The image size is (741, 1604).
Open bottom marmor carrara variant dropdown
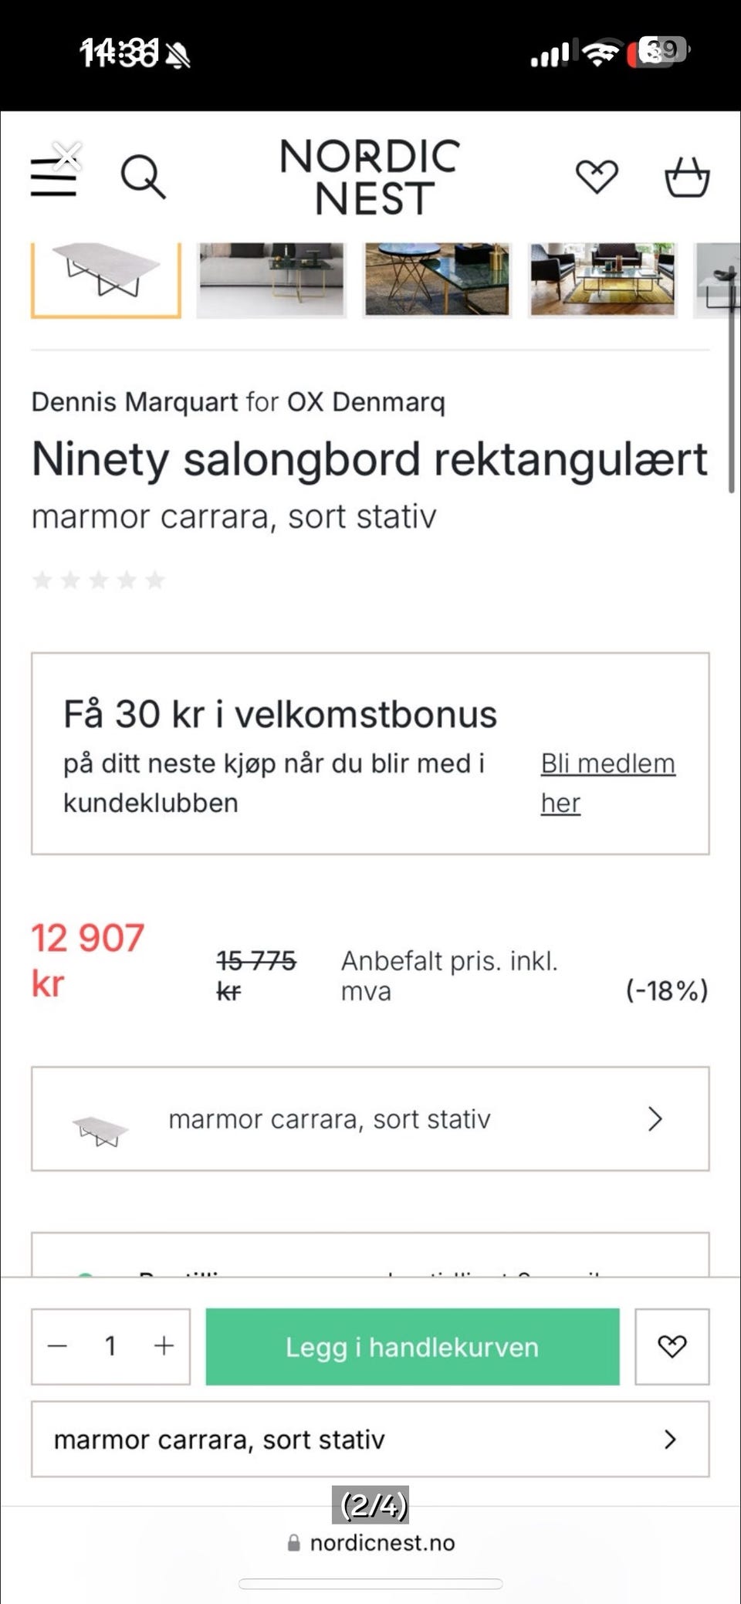(370, 1439)
